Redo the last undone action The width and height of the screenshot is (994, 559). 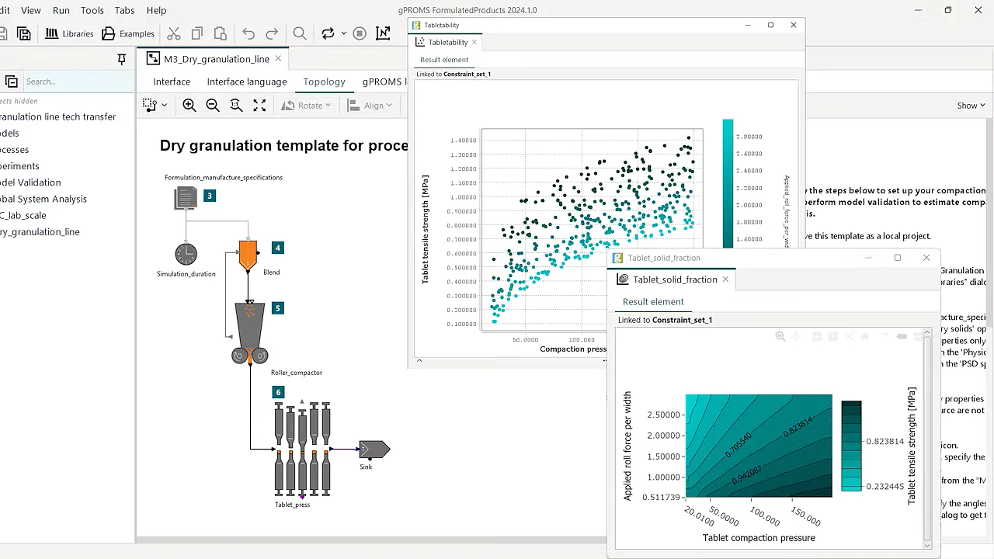point(272,33)
